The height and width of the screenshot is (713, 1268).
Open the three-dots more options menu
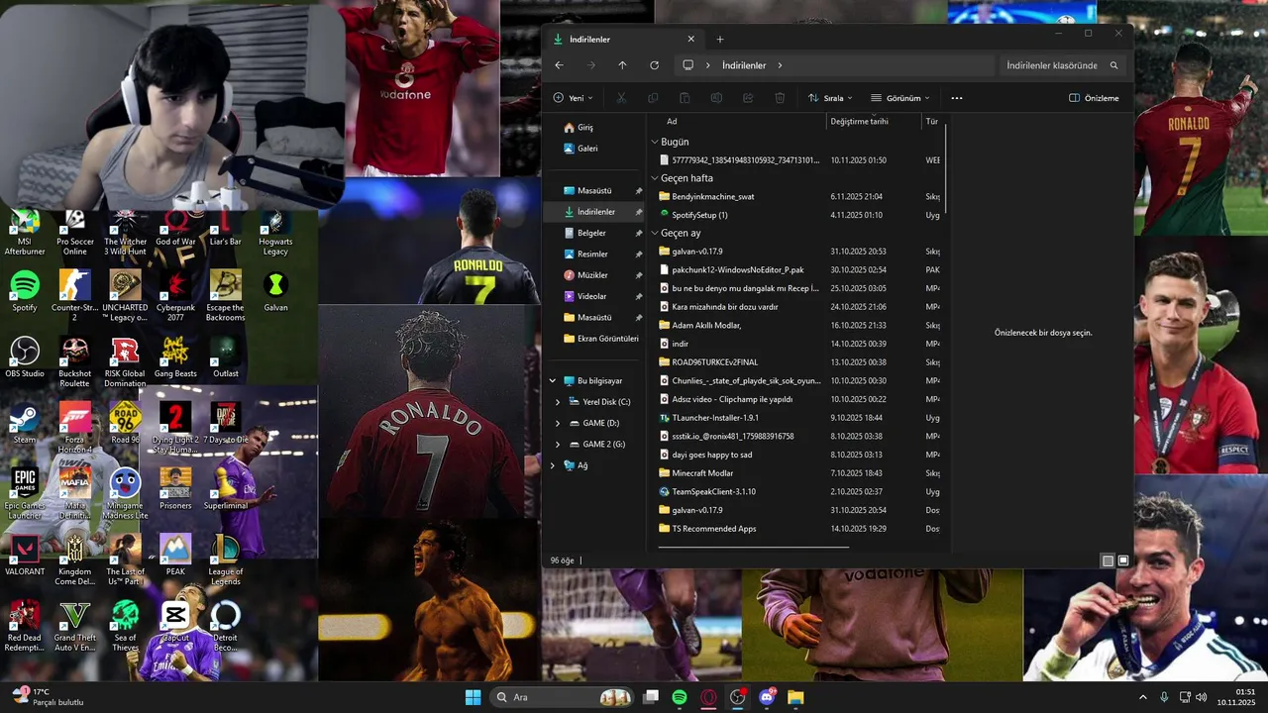tap(956, 98)
